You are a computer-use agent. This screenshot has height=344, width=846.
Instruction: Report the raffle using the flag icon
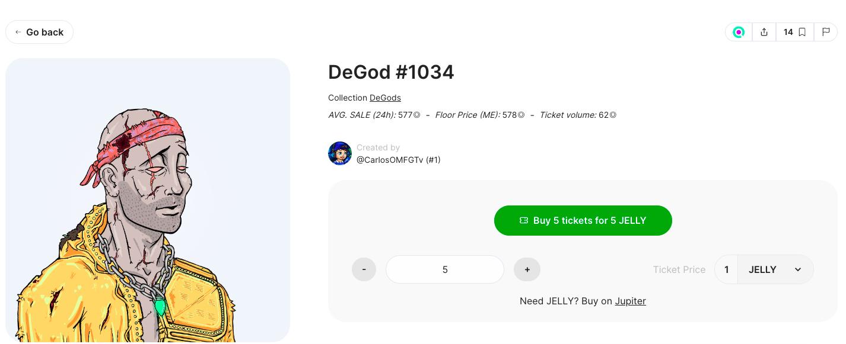pyautogui.click(x=826, y=33)
